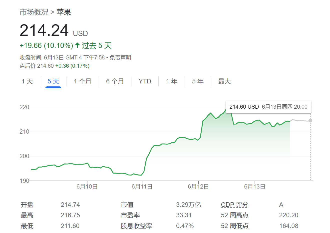330x233 pixels.
Task: Click the 6月10日 axis label
Action: pos(87,187)
